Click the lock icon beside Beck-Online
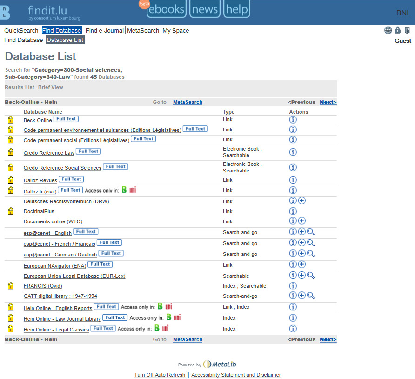Viewport: 415px width, 379px height. click(x=11, y=120)
